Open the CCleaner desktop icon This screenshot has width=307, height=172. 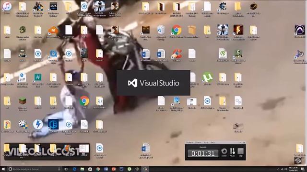click(177, 54)
